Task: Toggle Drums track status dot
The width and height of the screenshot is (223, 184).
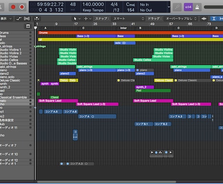Action: click(x=31, y=32)
